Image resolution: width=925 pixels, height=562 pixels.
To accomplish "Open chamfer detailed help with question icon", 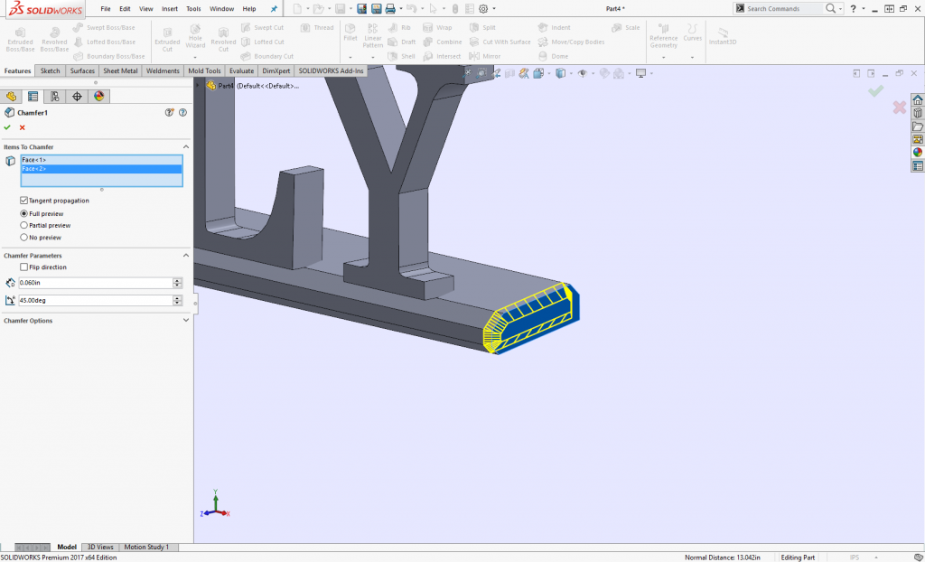I will (x=182, y=112).
